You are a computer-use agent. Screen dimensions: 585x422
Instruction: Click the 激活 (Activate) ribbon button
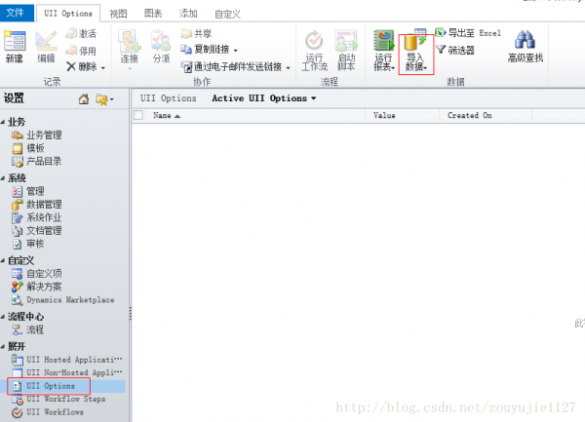click(x=81, y=33)
